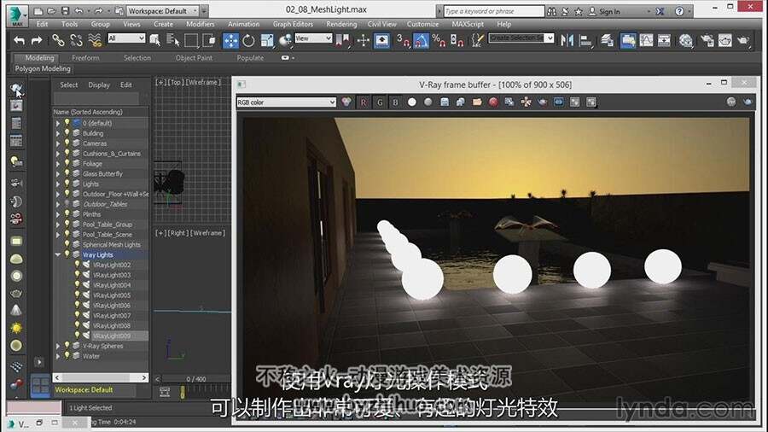768x432 pixels.
Task: Open the RGB color channel dropdown
Action: pos(286,102)
